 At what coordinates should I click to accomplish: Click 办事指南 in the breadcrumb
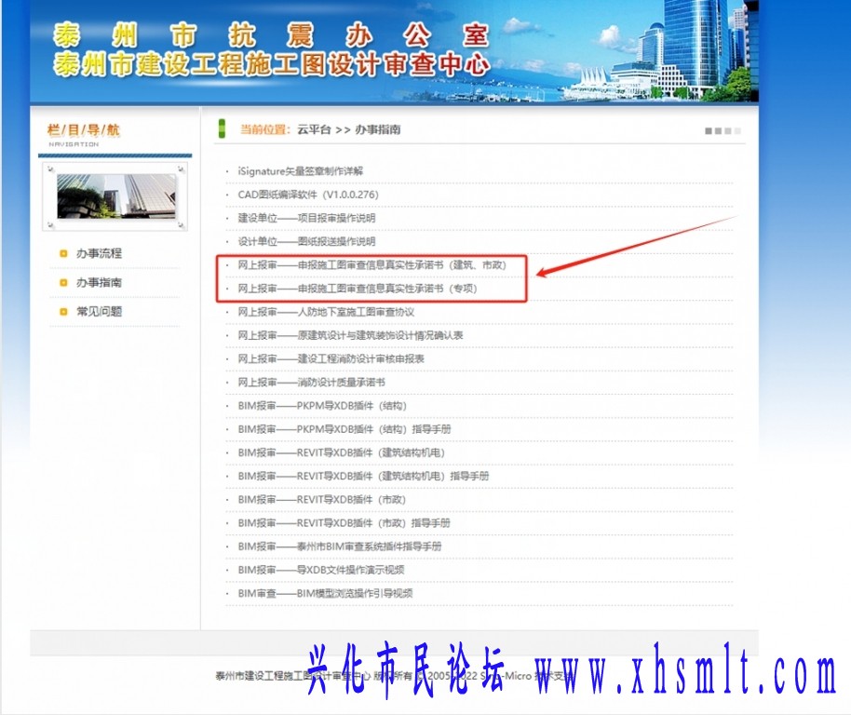point(378,129)
